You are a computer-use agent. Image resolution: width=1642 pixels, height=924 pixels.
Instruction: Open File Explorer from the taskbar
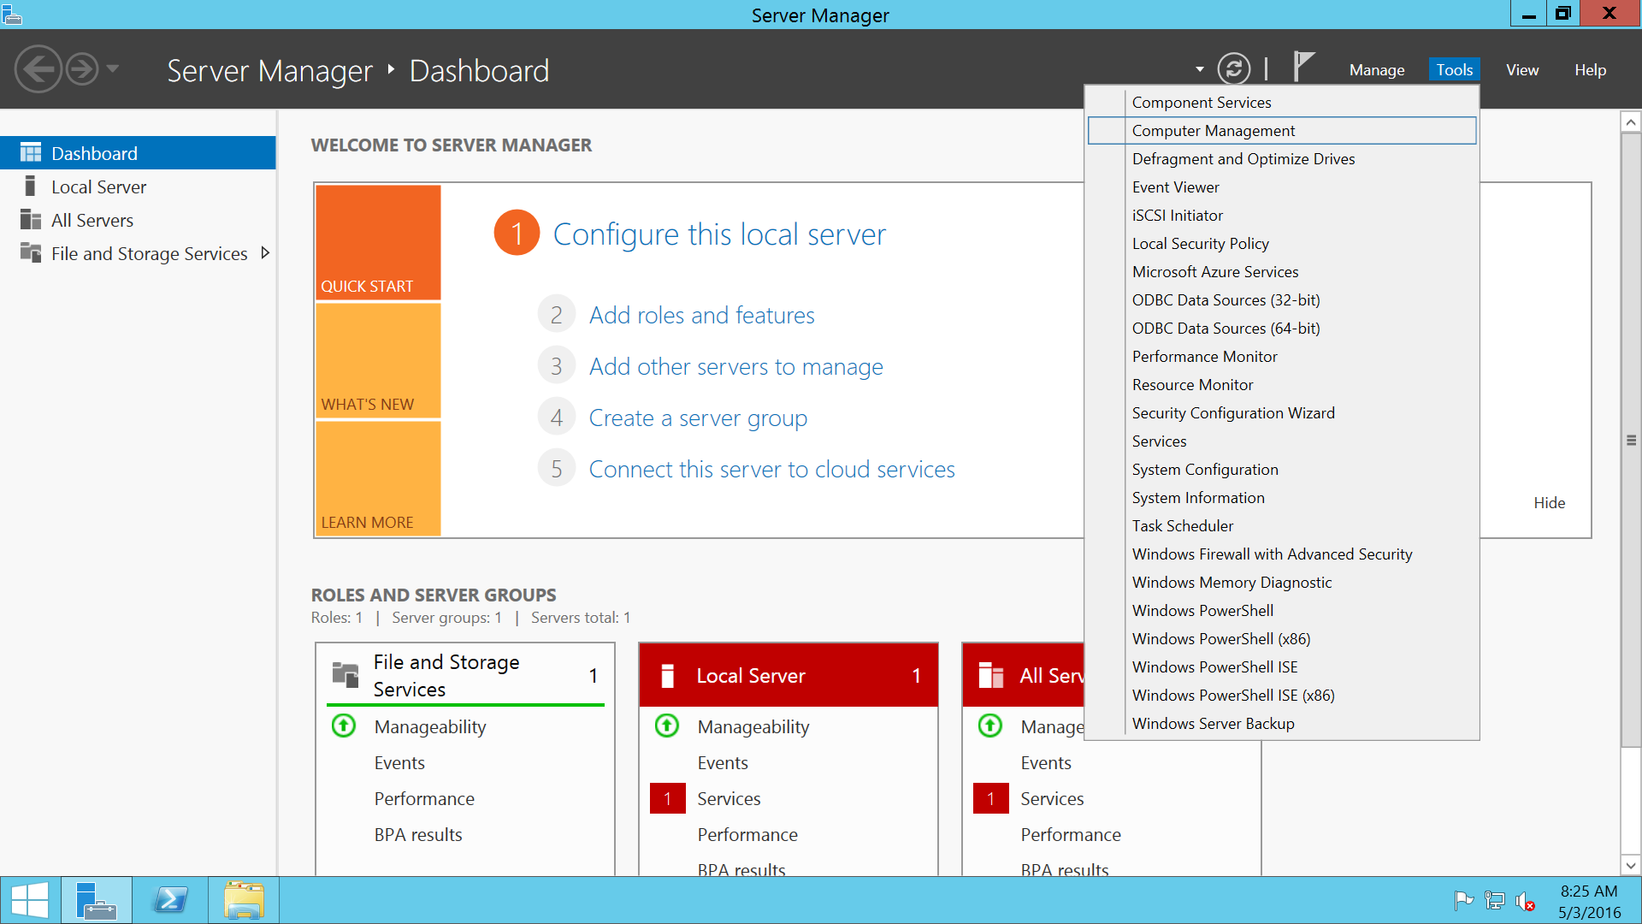244,901
